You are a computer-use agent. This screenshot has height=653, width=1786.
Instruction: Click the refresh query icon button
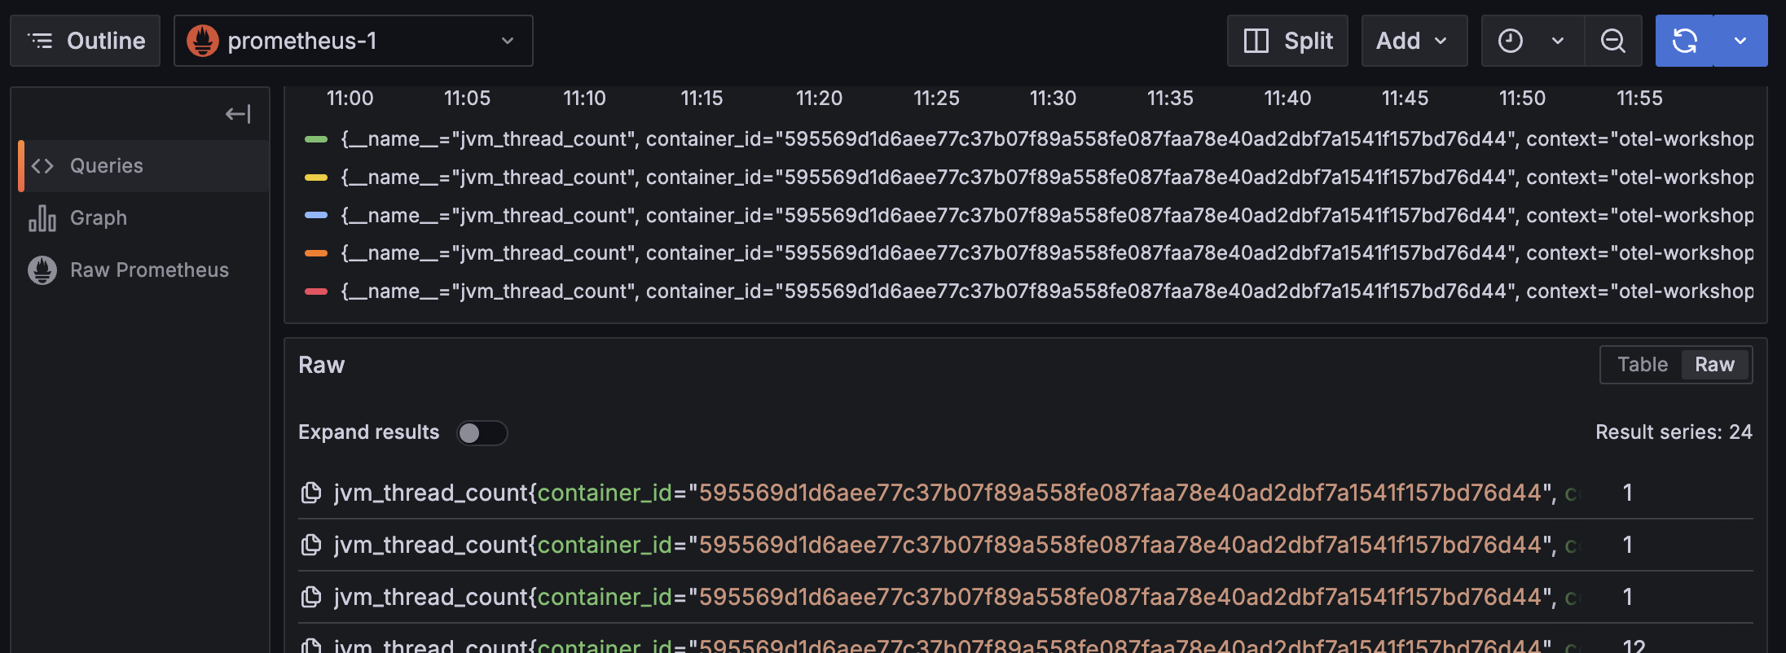(x=1684, y=41)
